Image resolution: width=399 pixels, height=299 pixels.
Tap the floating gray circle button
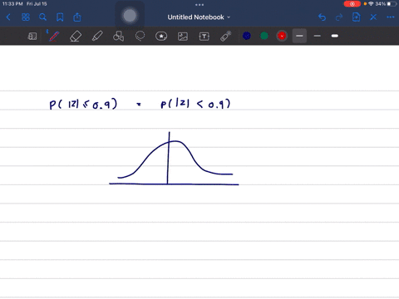[130, 16]
